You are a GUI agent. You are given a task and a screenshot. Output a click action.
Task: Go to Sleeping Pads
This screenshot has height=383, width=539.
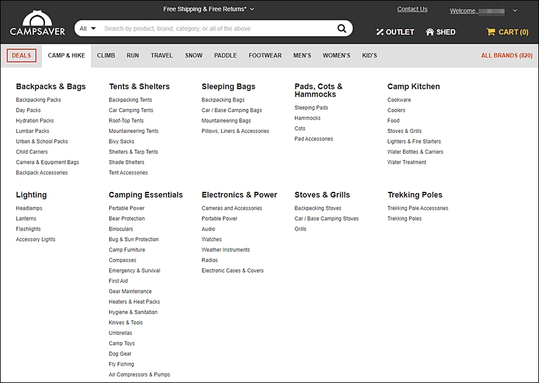[x=311, y=108]
